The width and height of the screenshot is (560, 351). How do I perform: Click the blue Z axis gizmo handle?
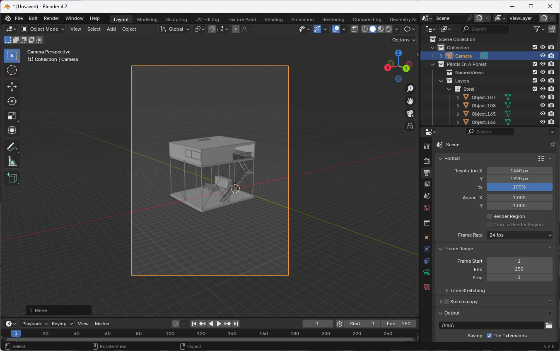click(x=398, y=53)
